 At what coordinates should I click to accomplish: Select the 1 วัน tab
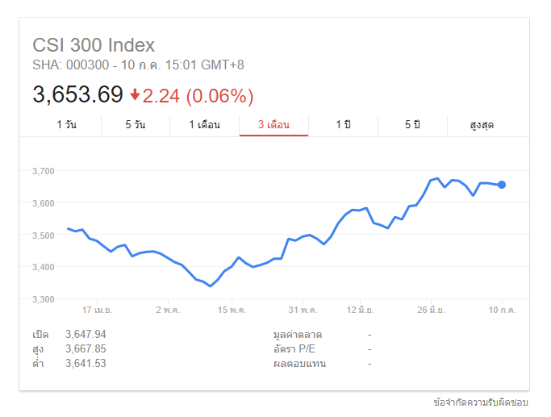coord(67,125)
